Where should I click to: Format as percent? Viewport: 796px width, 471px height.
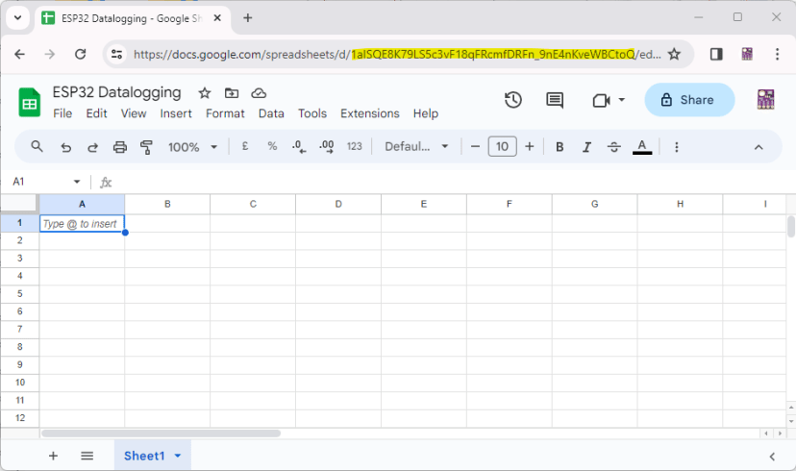point(272,147)
